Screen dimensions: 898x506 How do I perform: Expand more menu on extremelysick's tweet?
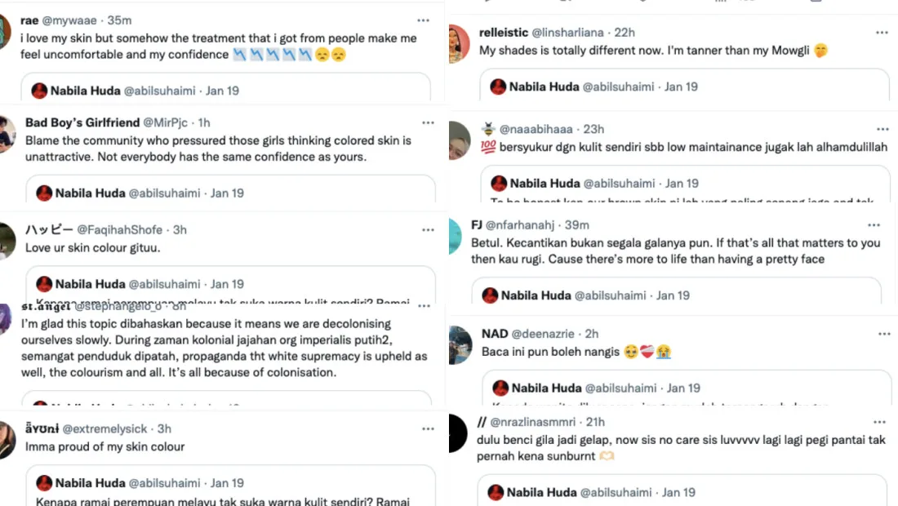[428, 428]
